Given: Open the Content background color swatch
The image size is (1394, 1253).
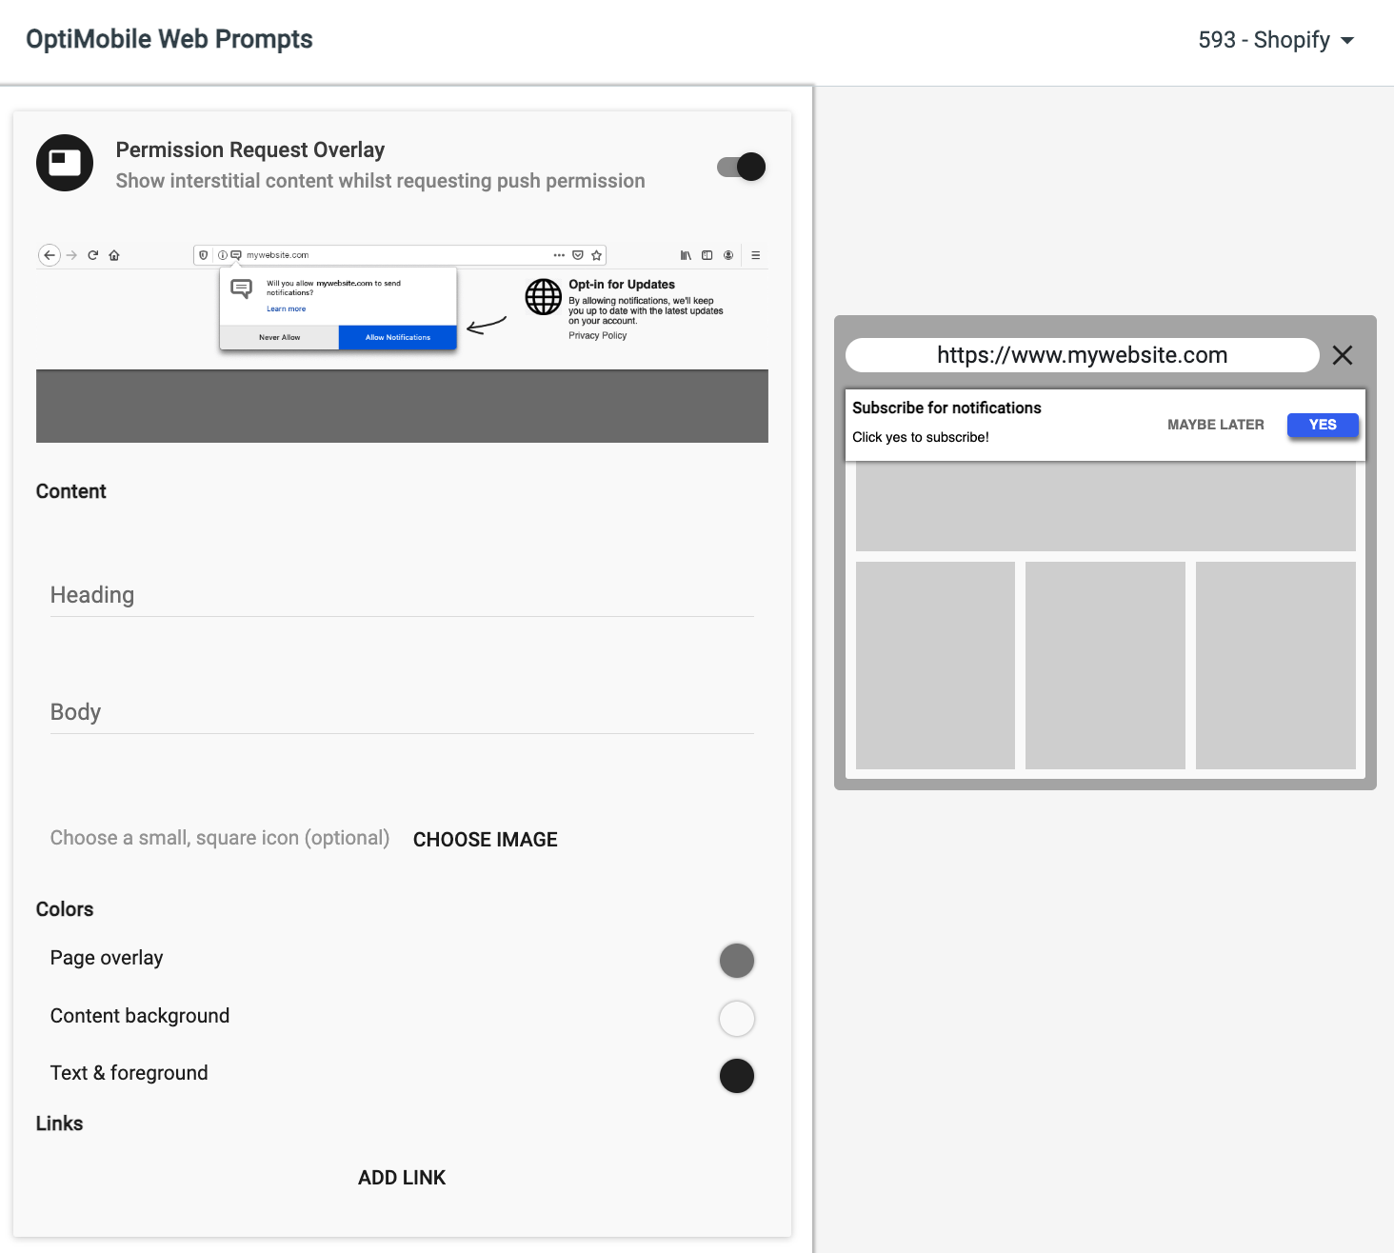Looking at the screenshot, I should tap(737, 1019).
